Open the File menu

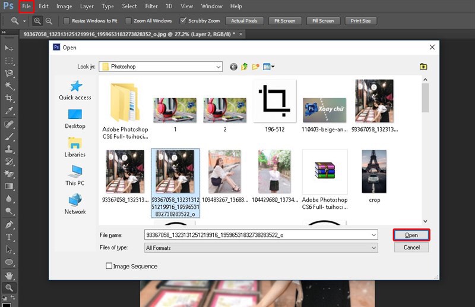pyautogui.click(x=26, y=7)
